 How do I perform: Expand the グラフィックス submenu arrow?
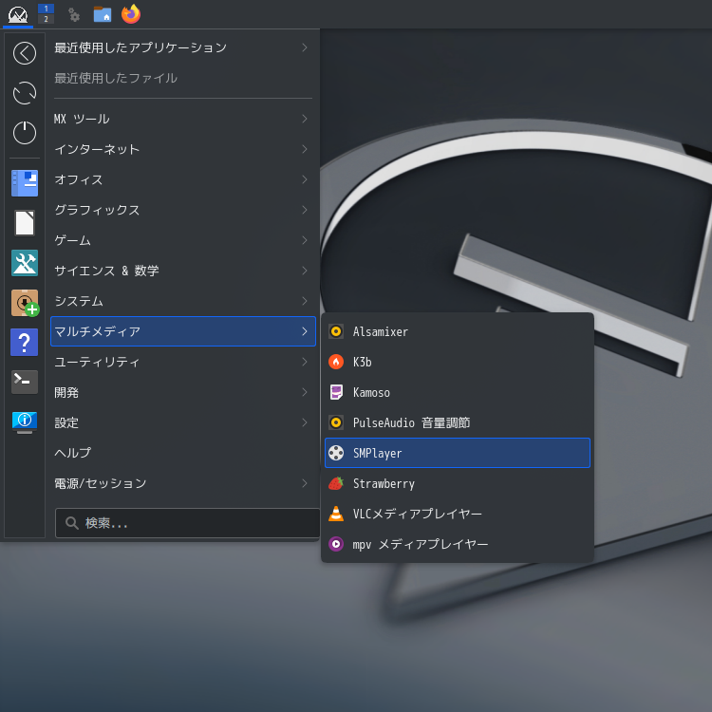click(x=305, y=210)
